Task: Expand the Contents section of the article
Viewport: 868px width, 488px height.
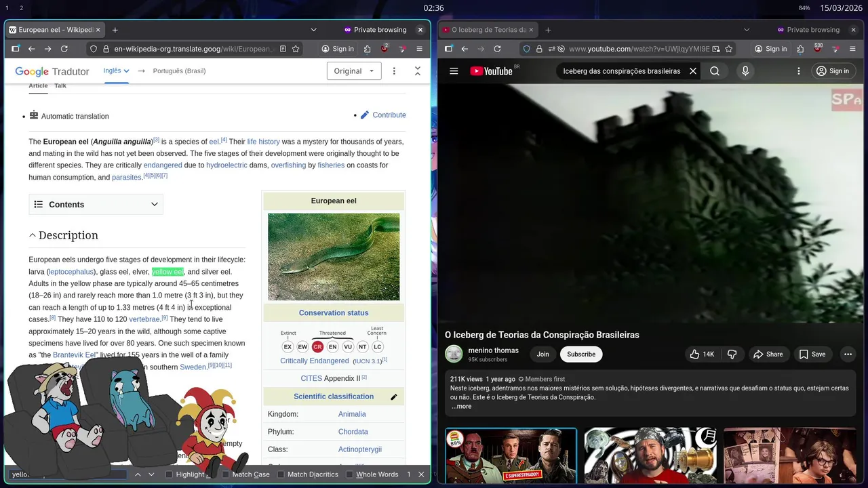Action: coord(96,204)
